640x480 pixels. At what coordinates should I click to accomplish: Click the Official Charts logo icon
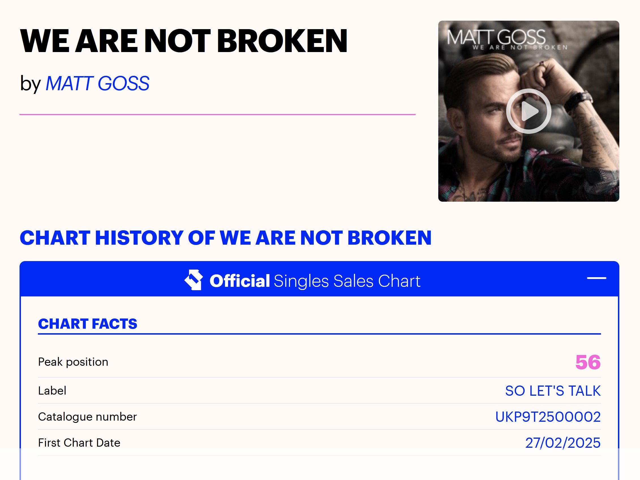tap(194, 280)
